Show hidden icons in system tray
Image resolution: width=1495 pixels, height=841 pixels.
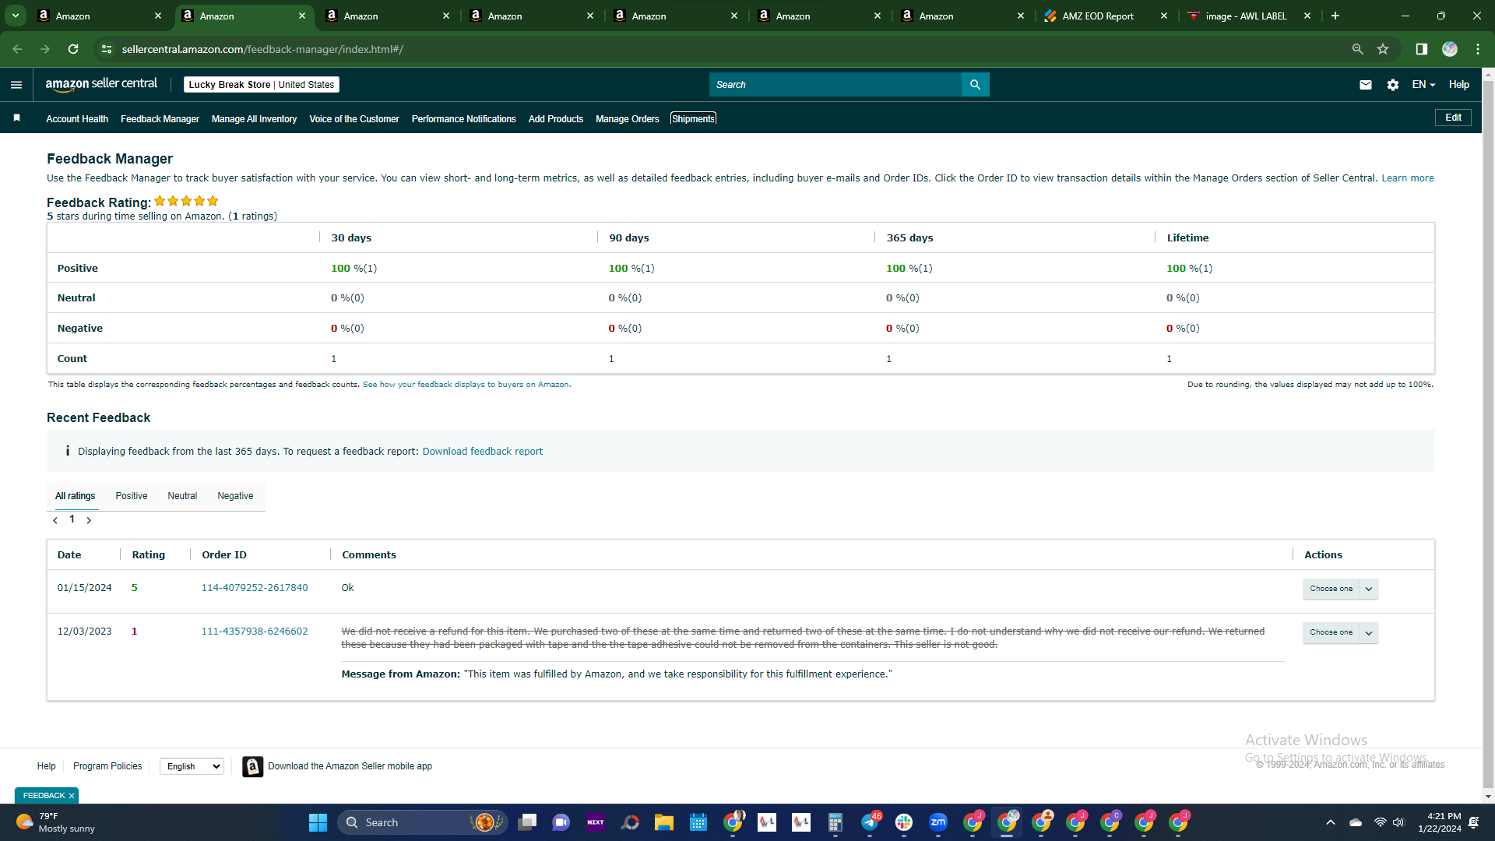click(1331, 822)
